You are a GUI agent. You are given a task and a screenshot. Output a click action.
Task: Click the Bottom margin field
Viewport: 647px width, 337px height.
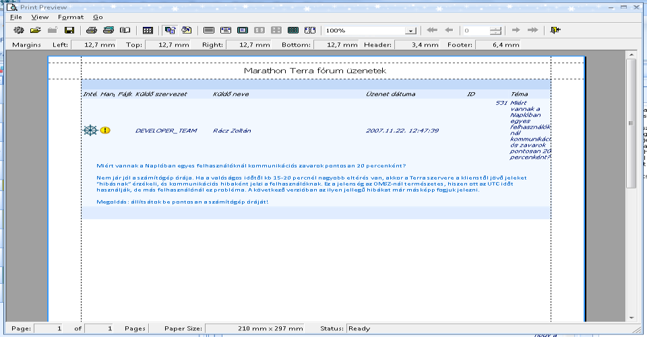click(336, 44)
